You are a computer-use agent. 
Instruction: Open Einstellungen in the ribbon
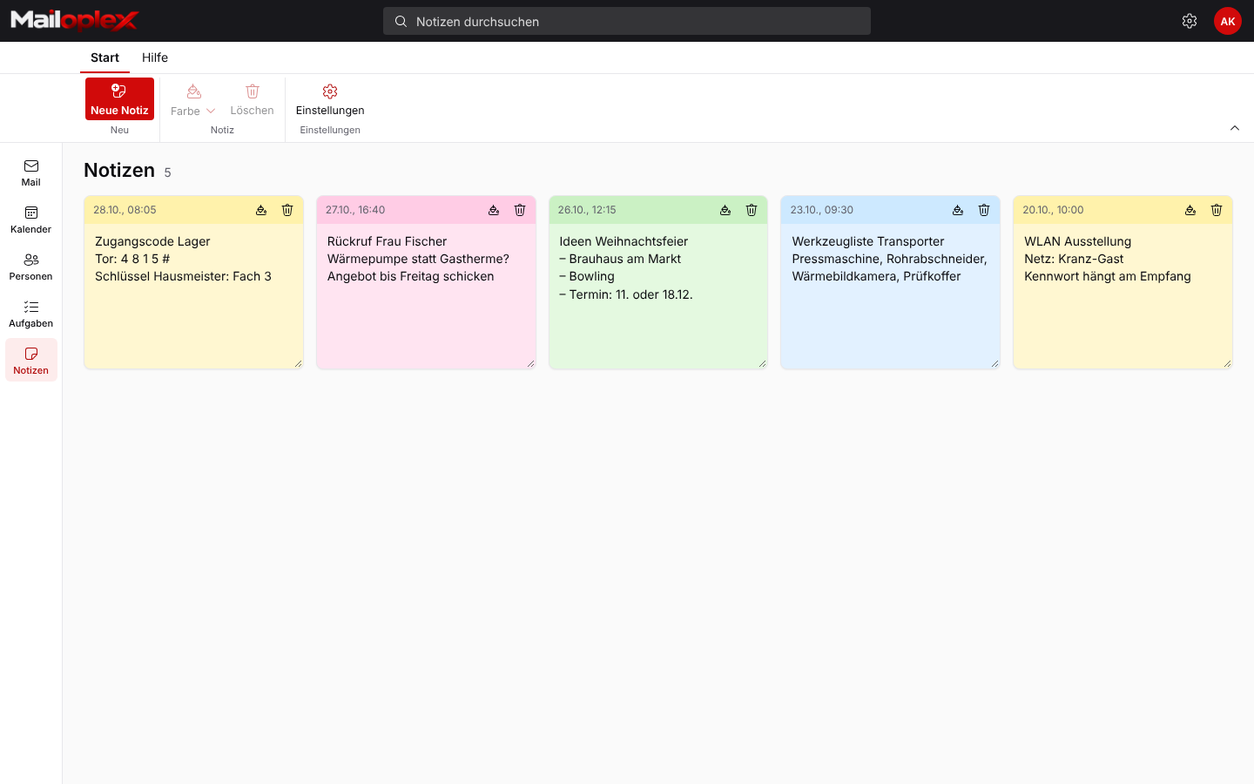[x=330, y=99]
